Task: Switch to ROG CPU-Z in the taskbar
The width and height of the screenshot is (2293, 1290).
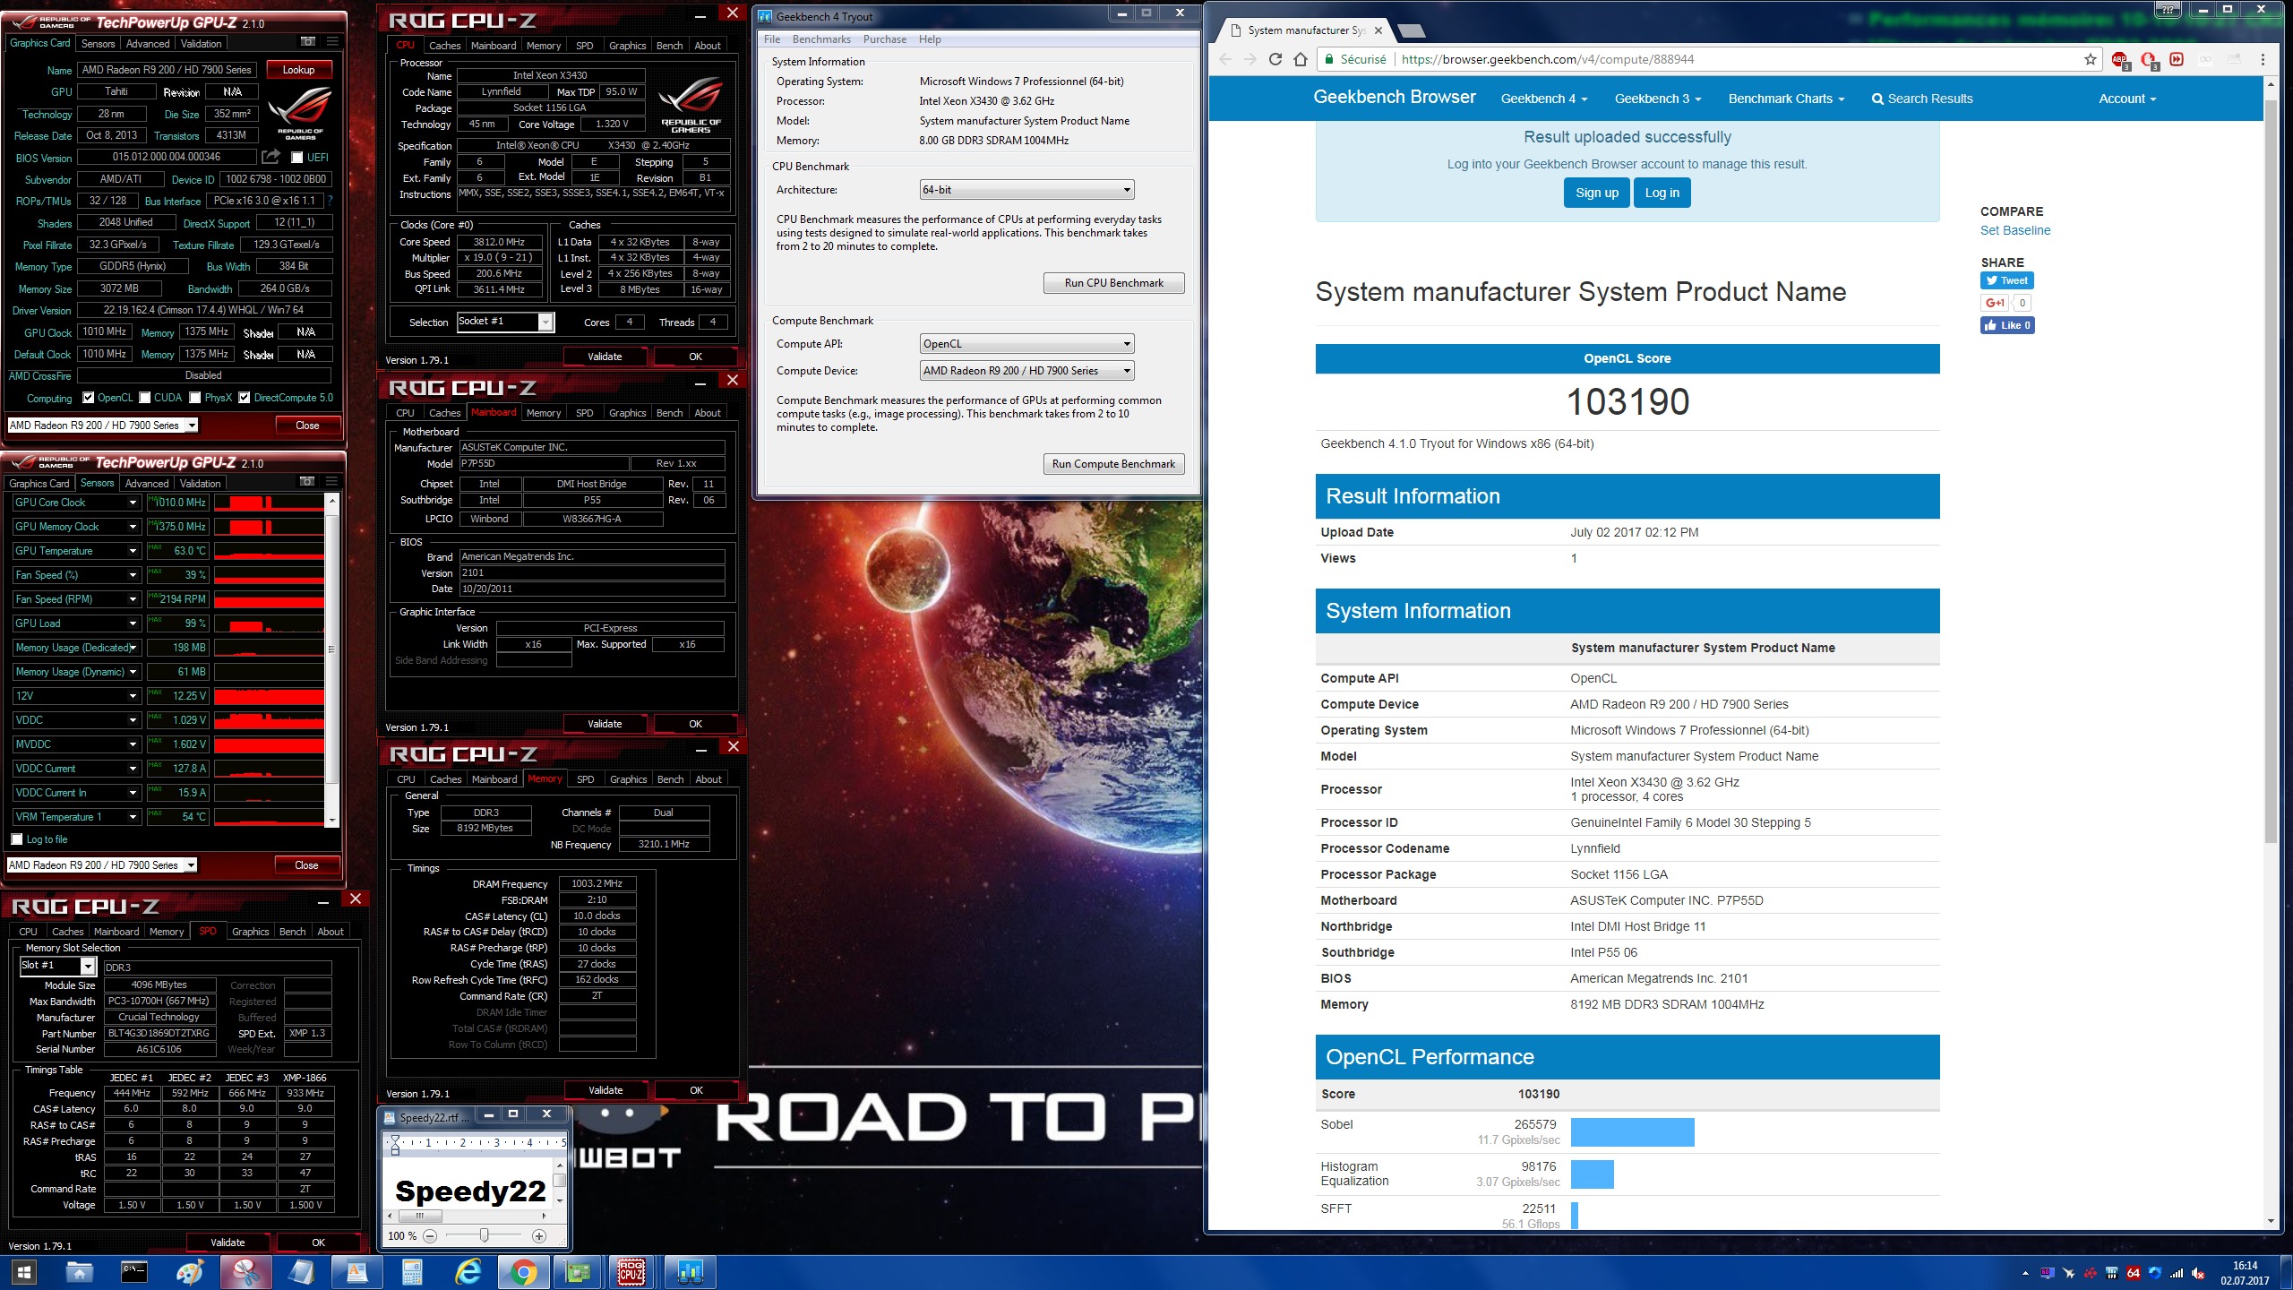Action: (x=632, y=1272)
